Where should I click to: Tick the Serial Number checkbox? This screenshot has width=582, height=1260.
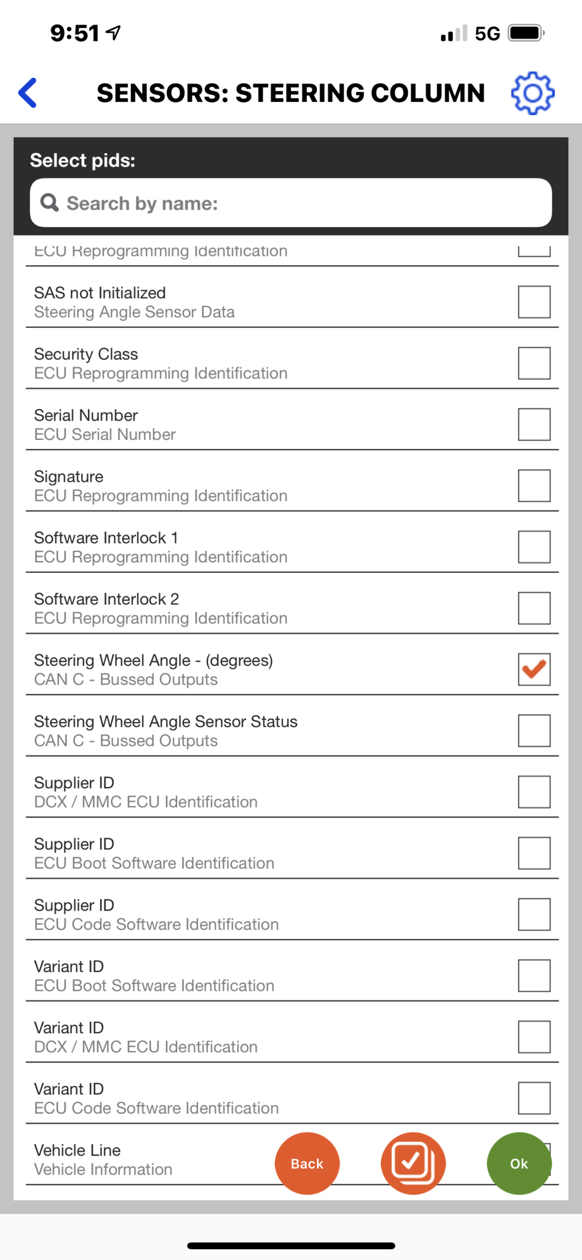pyautogui.click(x=534, y=424)
